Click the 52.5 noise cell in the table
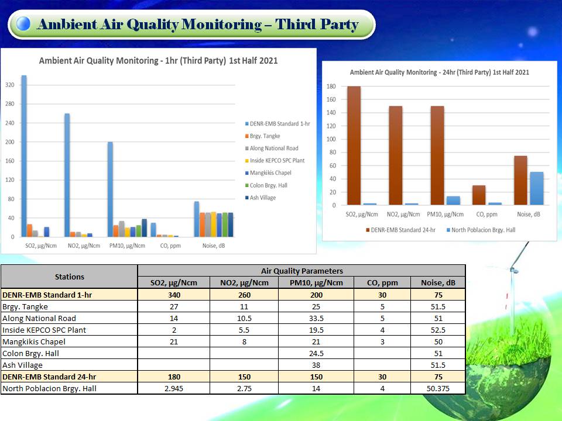 click(438, 330)
